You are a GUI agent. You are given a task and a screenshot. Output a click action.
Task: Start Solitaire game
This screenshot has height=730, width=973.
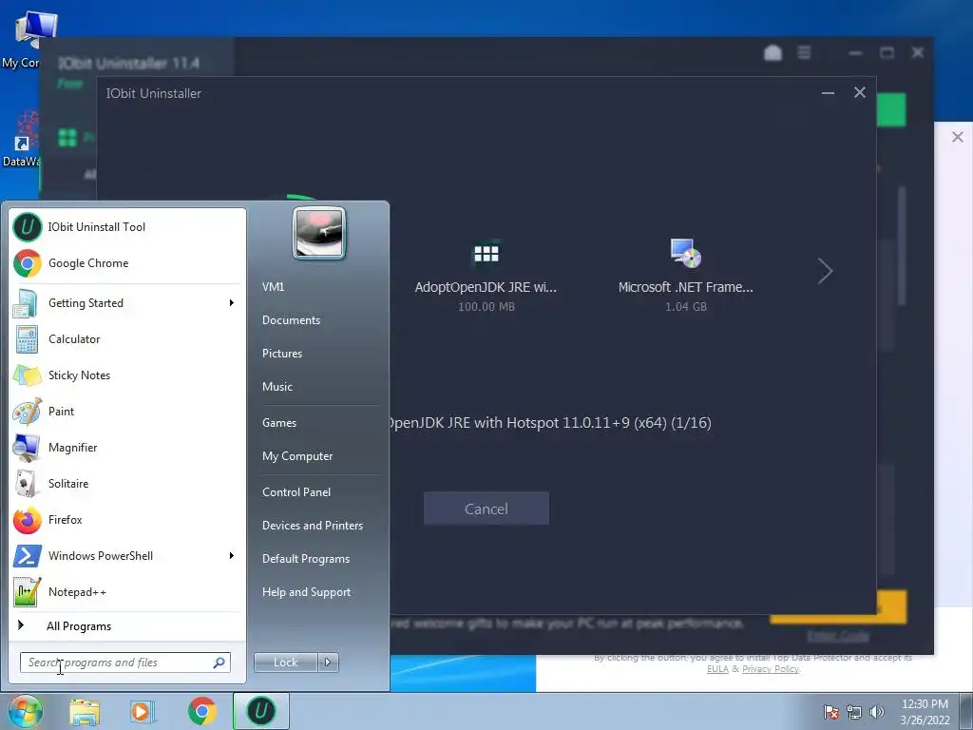127,484
